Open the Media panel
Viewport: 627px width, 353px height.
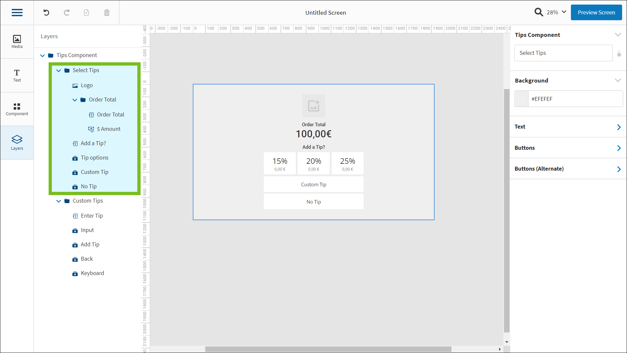17,42
